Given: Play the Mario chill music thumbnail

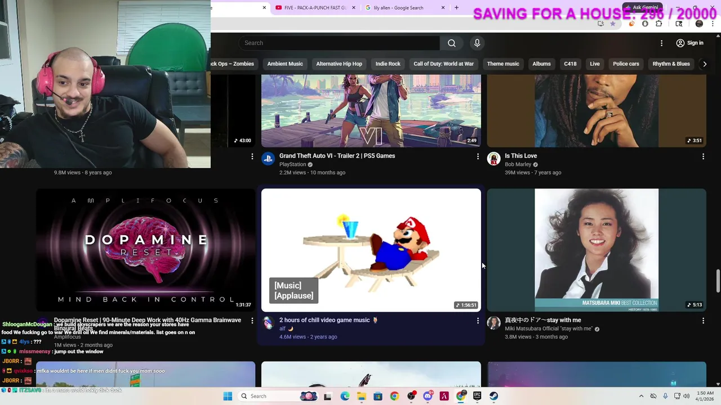Looking at the screenshot, I should 371,250.
